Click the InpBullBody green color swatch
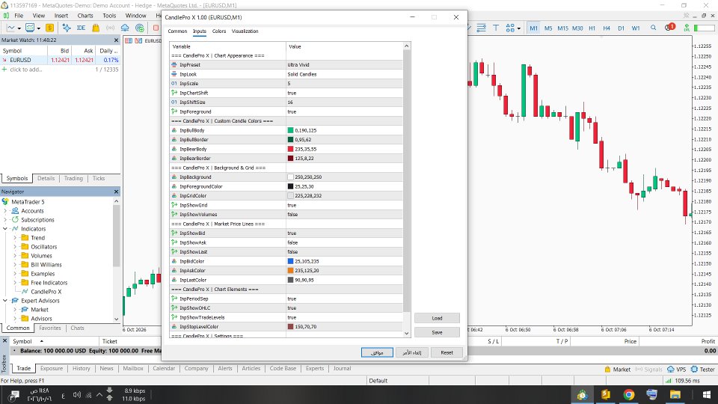Viewport: 718px width, 404px height. pyautogui.click(x=290, y=130)
